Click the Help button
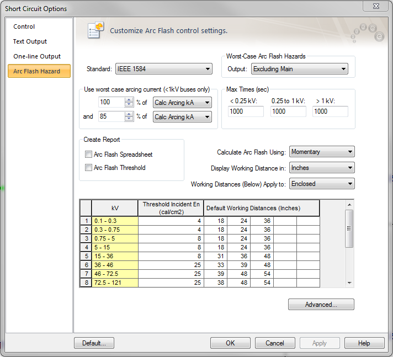Viewport: 393px width, 357px height. [364, 343]
